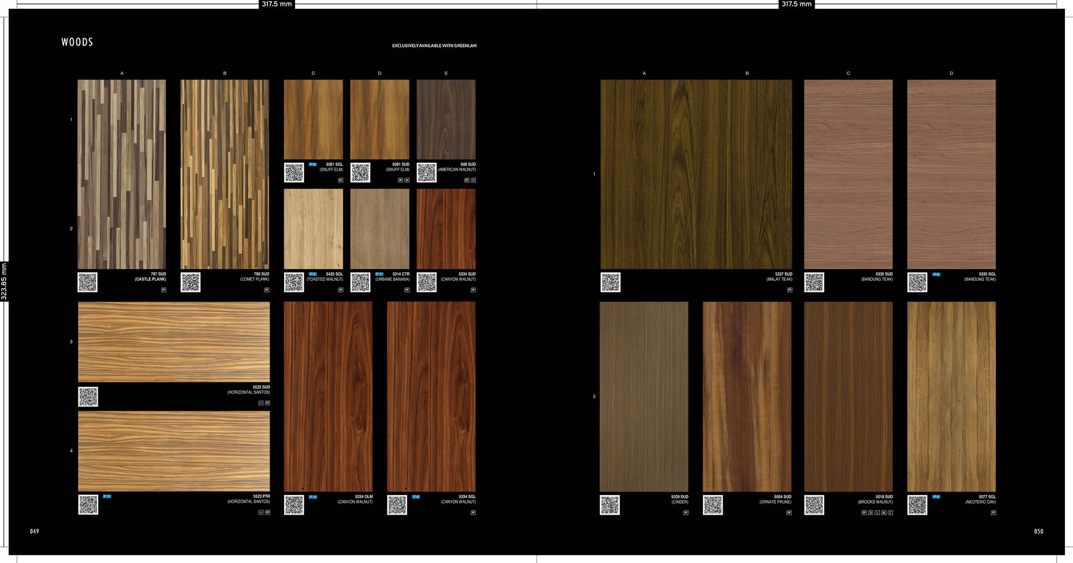
Task: Open the Ornate Prune sample image
Action: coord(747,396)
